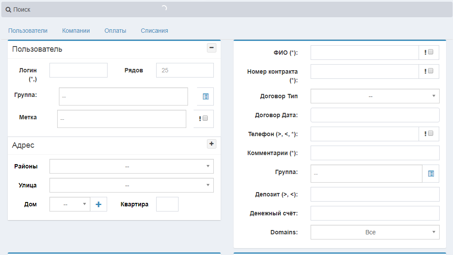
Task: Open group list icon next to left Группа
Action: pos(205,96)
